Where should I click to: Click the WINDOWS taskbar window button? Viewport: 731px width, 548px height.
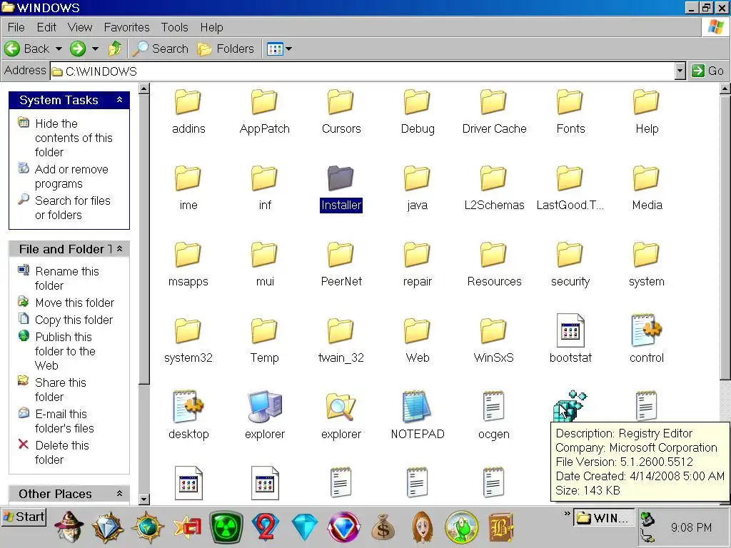[x=604, y=518]
